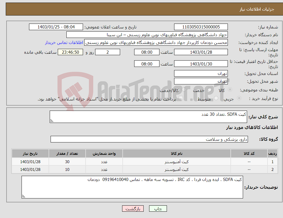The image size is (283, 218).
Task: Click row 2 item name کیت آمنیوسنتز
Action: point(177,170)
